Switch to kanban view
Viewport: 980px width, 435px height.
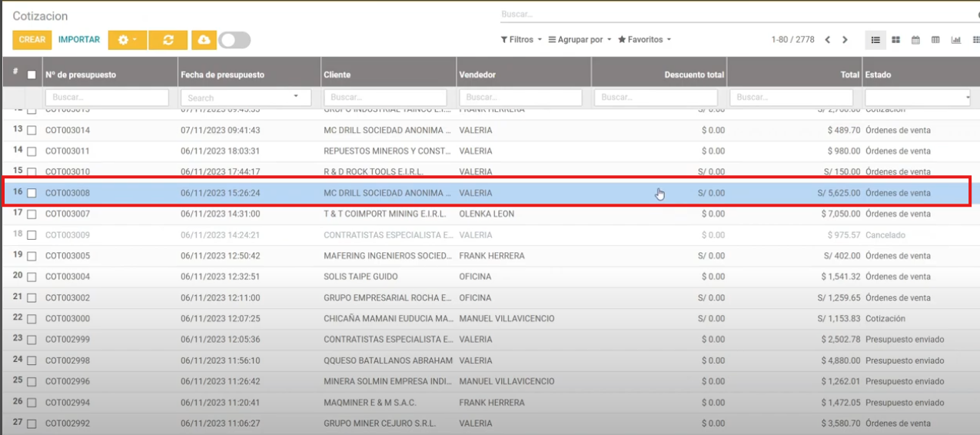pyautogui.click(x=895, y=40)
